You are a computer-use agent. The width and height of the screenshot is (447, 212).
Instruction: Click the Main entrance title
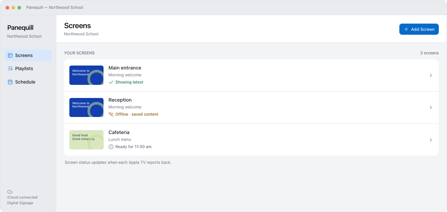pyautogui.click(x=125, y=68)
